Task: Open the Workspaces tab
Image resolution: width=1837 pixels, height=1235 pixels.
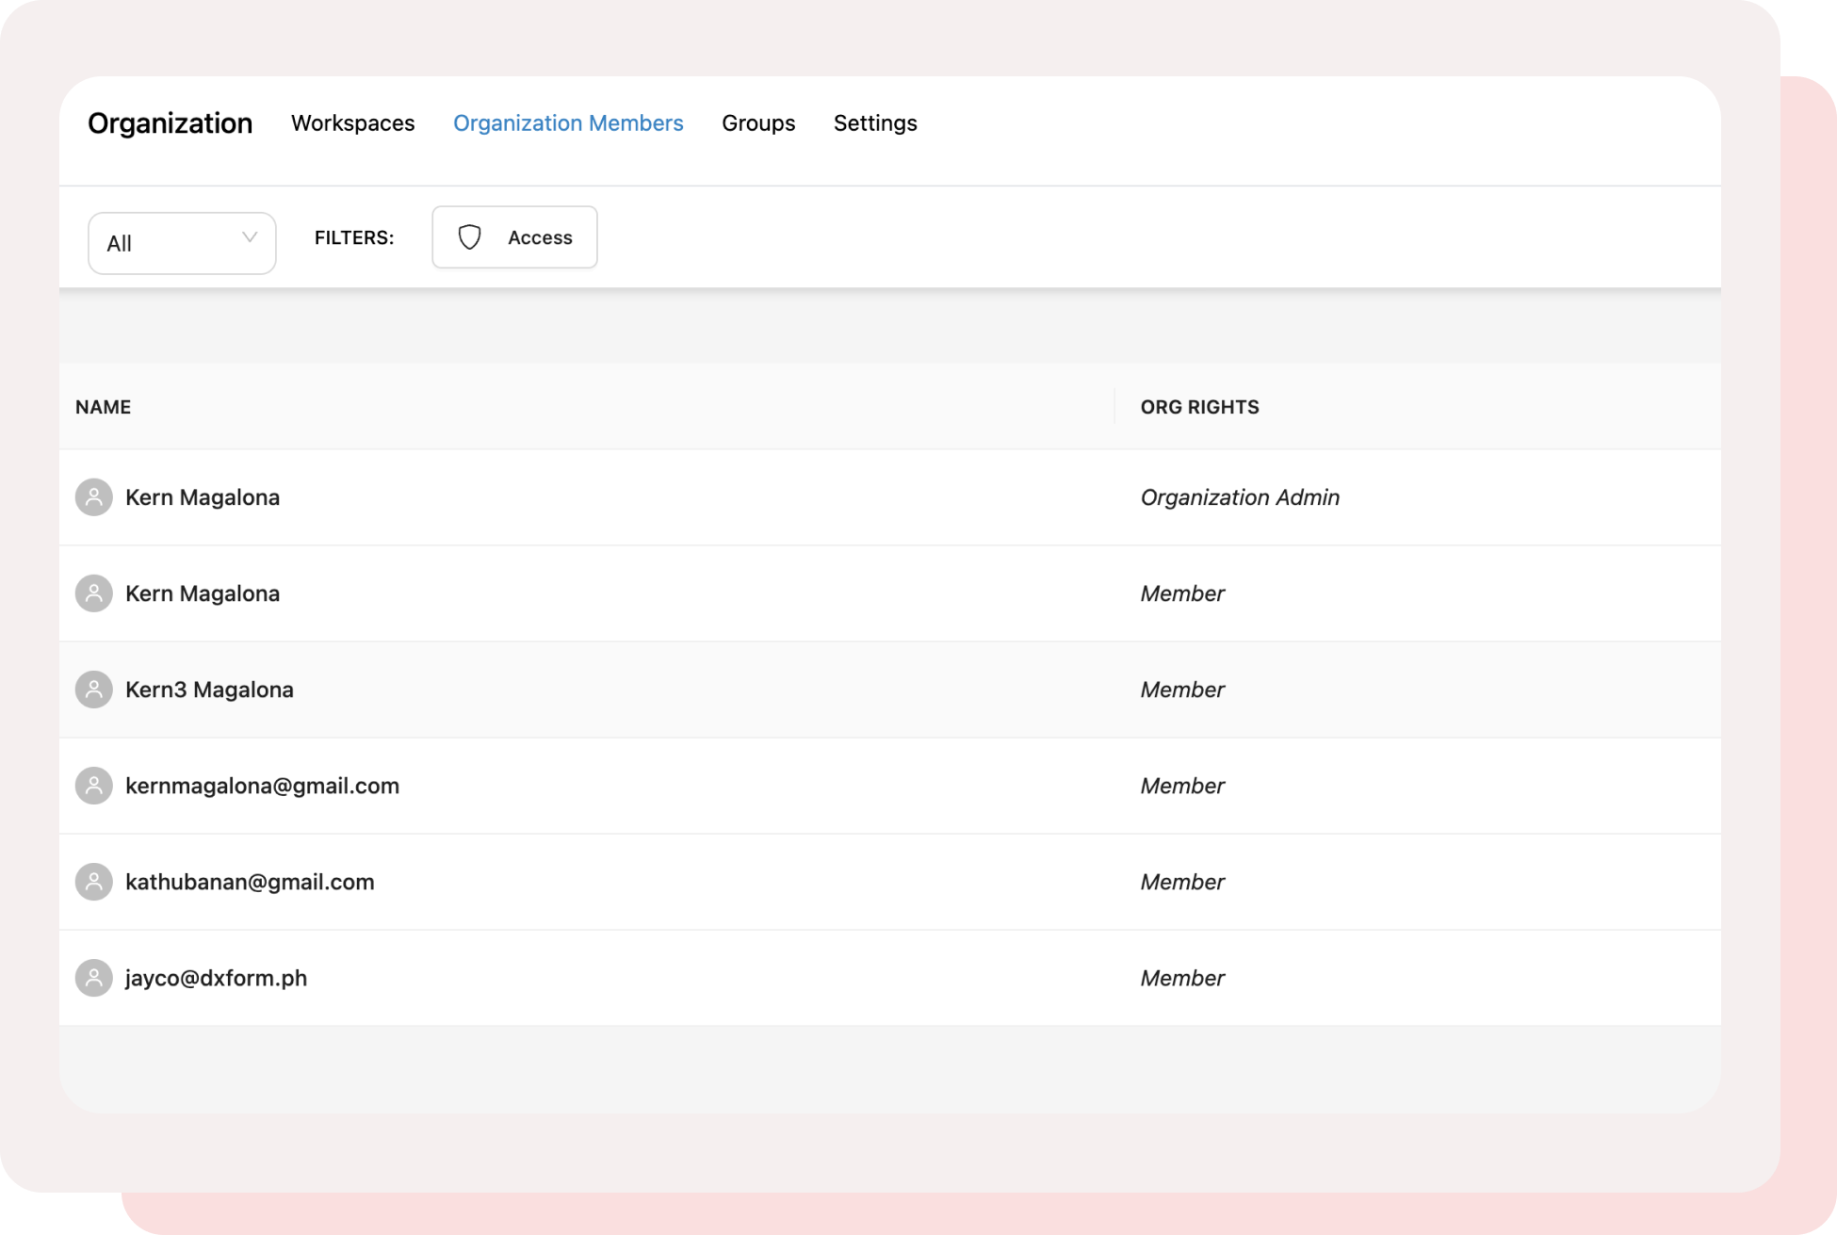Action: click(x=352, y=123)
